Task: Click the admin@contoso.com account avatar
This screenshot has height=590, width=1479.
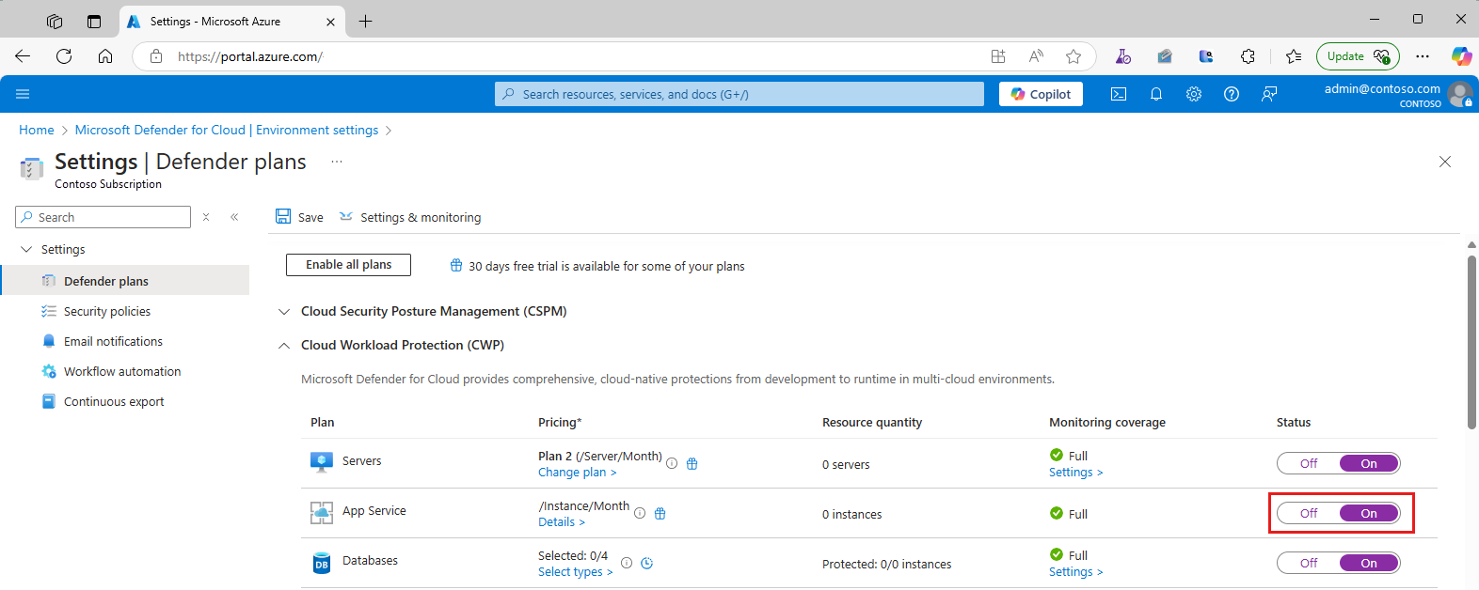Action: point(1460,94)
